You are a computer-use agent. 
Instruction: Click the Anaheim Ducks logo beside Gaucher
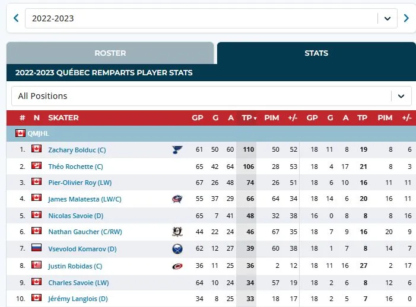coord(177,232)
